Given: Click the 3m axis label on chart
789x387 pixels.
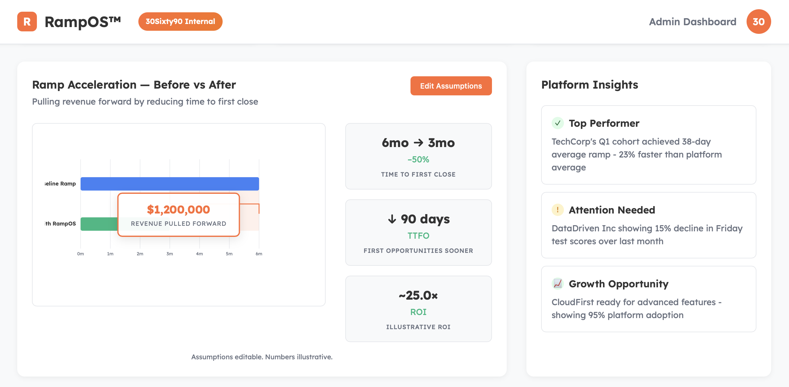Looking at the screenshot, I should [170, 254].
